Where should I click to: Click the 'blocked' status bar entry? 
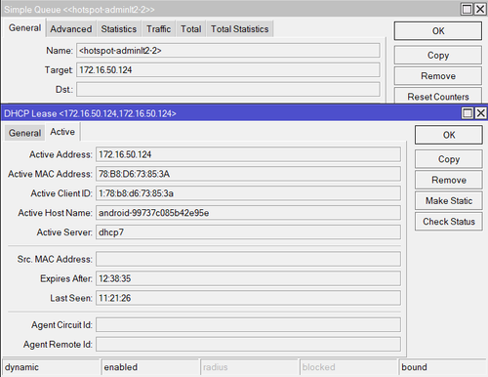(x=348, y=367)
